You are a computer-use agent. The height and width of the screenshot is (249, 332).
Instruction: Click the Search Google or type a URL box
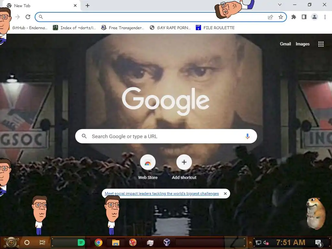[x=166, y=136]
